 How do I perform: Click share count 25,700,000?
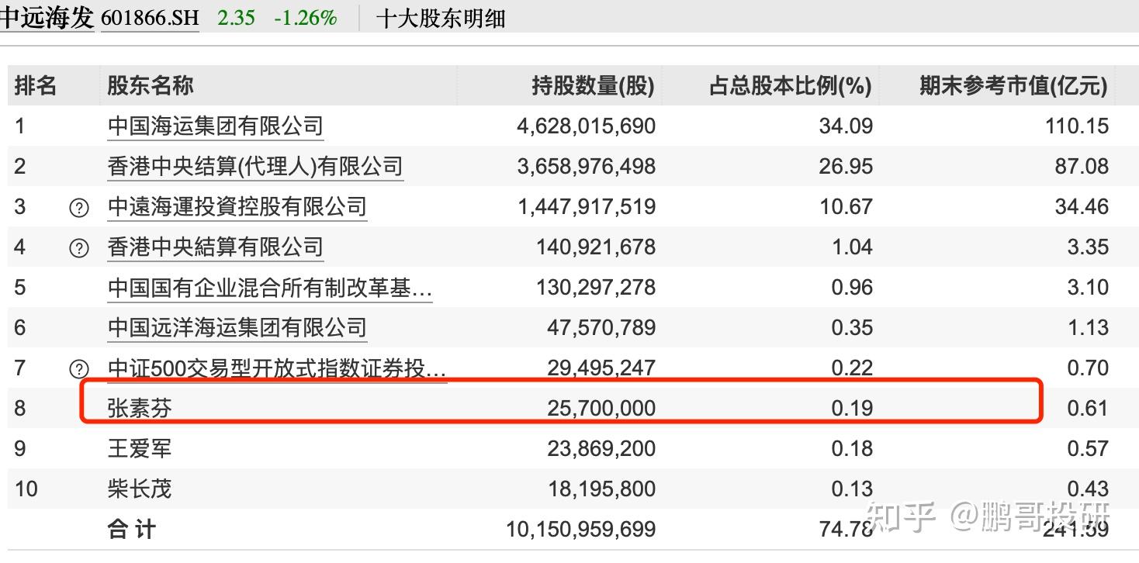click(x=601, y=409)
